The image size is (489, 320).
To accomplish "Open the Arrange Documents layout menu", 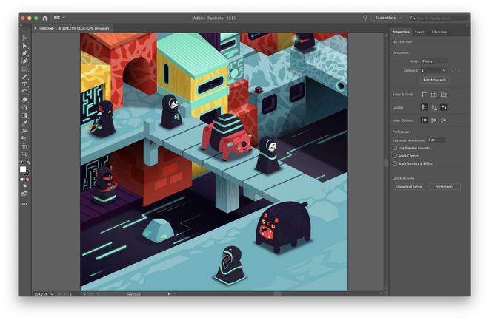I will 59,18.
